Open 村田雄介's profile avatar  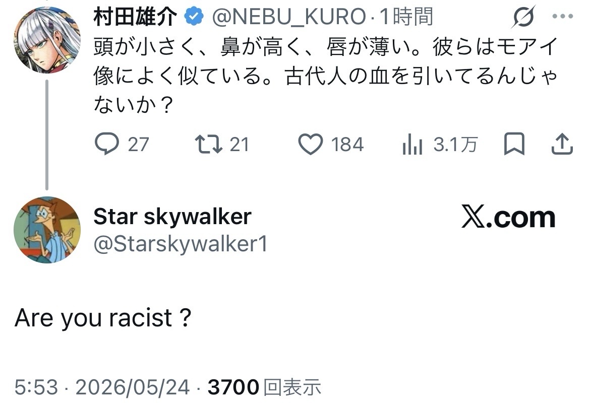coord(47,39)
